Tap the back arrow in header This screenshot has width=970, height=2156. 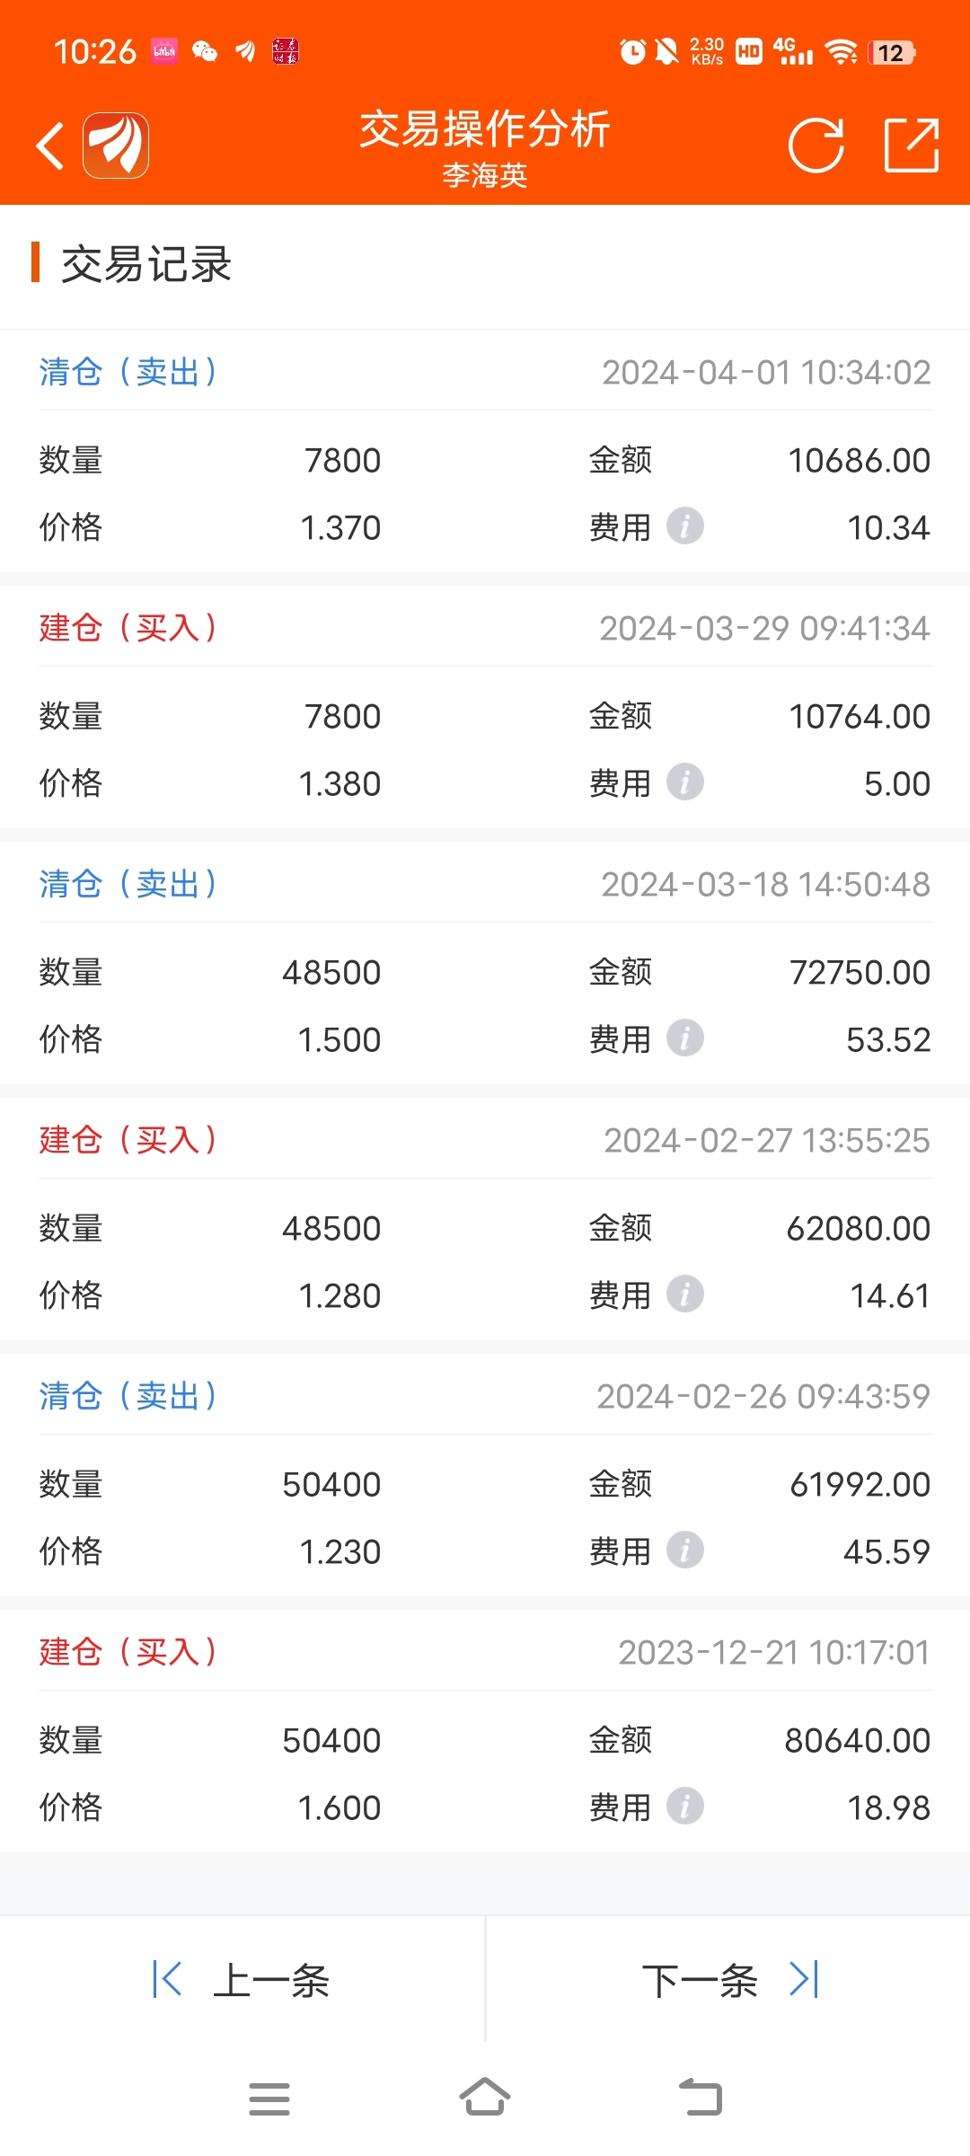[x=51, y=146]
